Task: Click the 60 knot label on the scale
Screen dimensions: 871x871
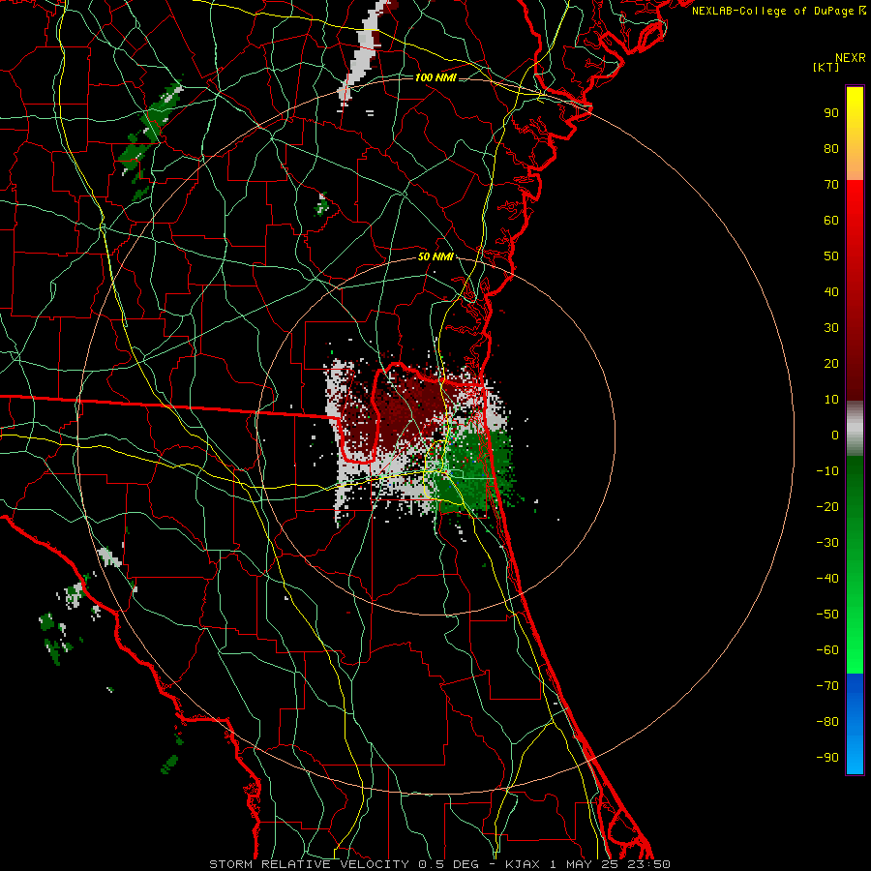Action: 831,221
